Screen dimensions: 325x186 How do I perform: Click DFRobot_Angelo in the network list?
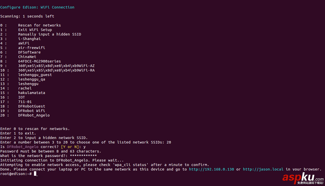point(34,115)
